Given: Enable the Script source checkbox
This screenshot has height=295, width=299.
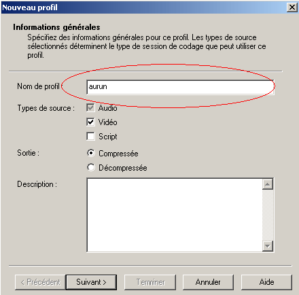Looking at the screenshot, I should [x=90, y=137].
